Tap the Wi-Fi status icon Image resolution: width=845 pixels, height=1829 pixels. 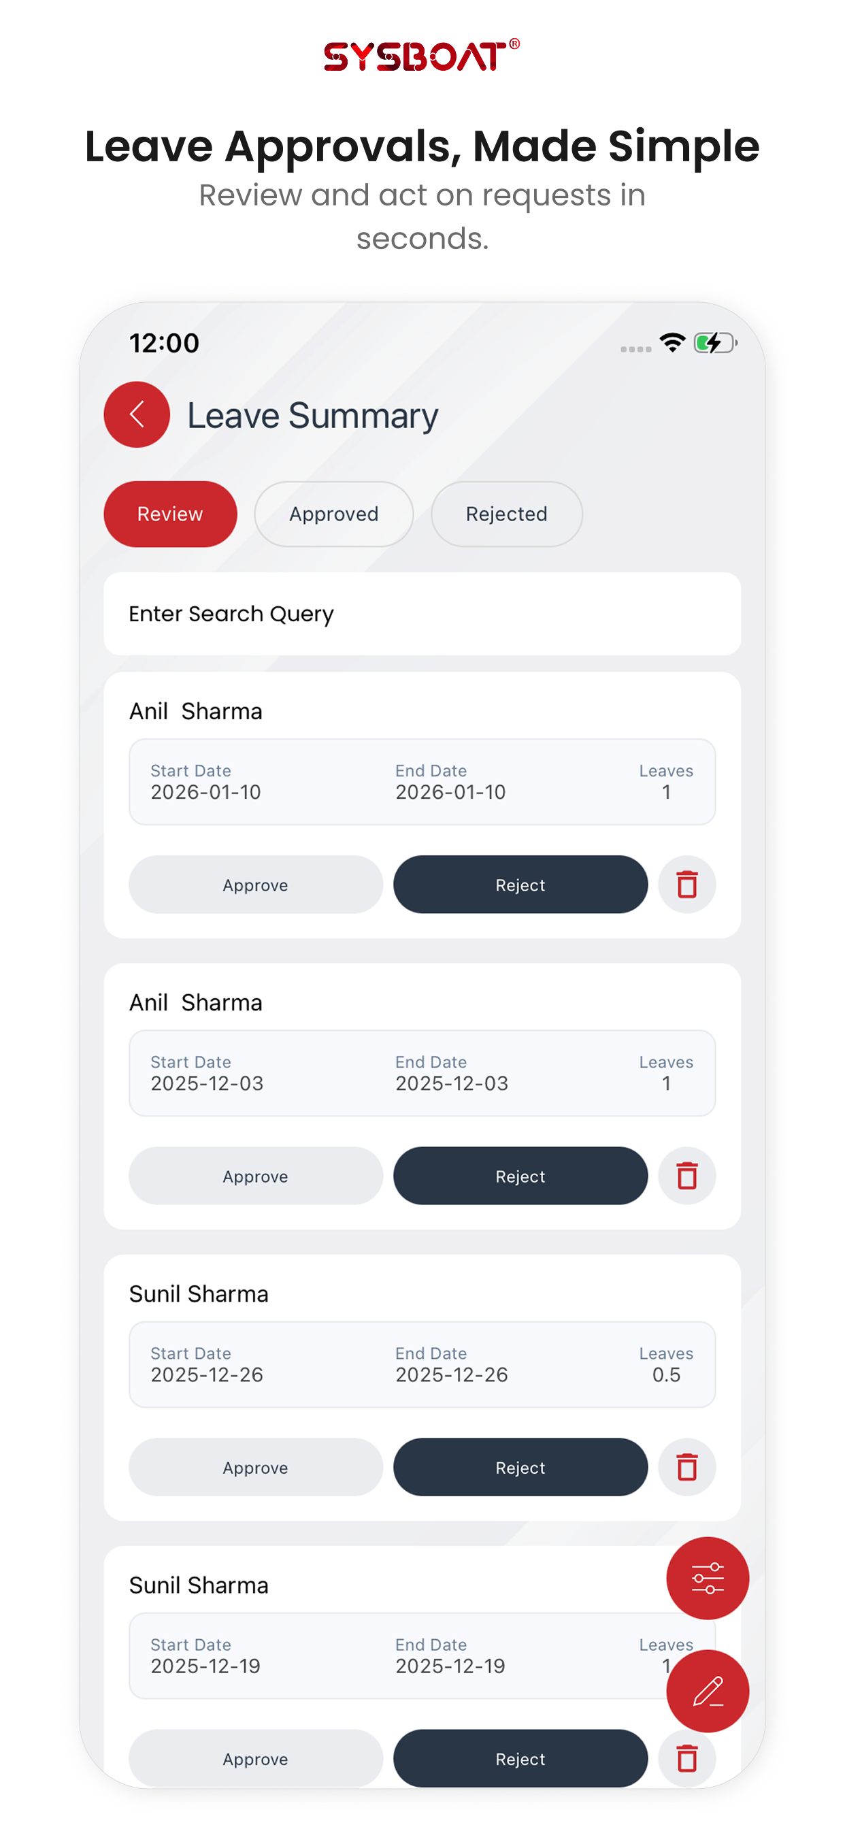coord(672,343)
